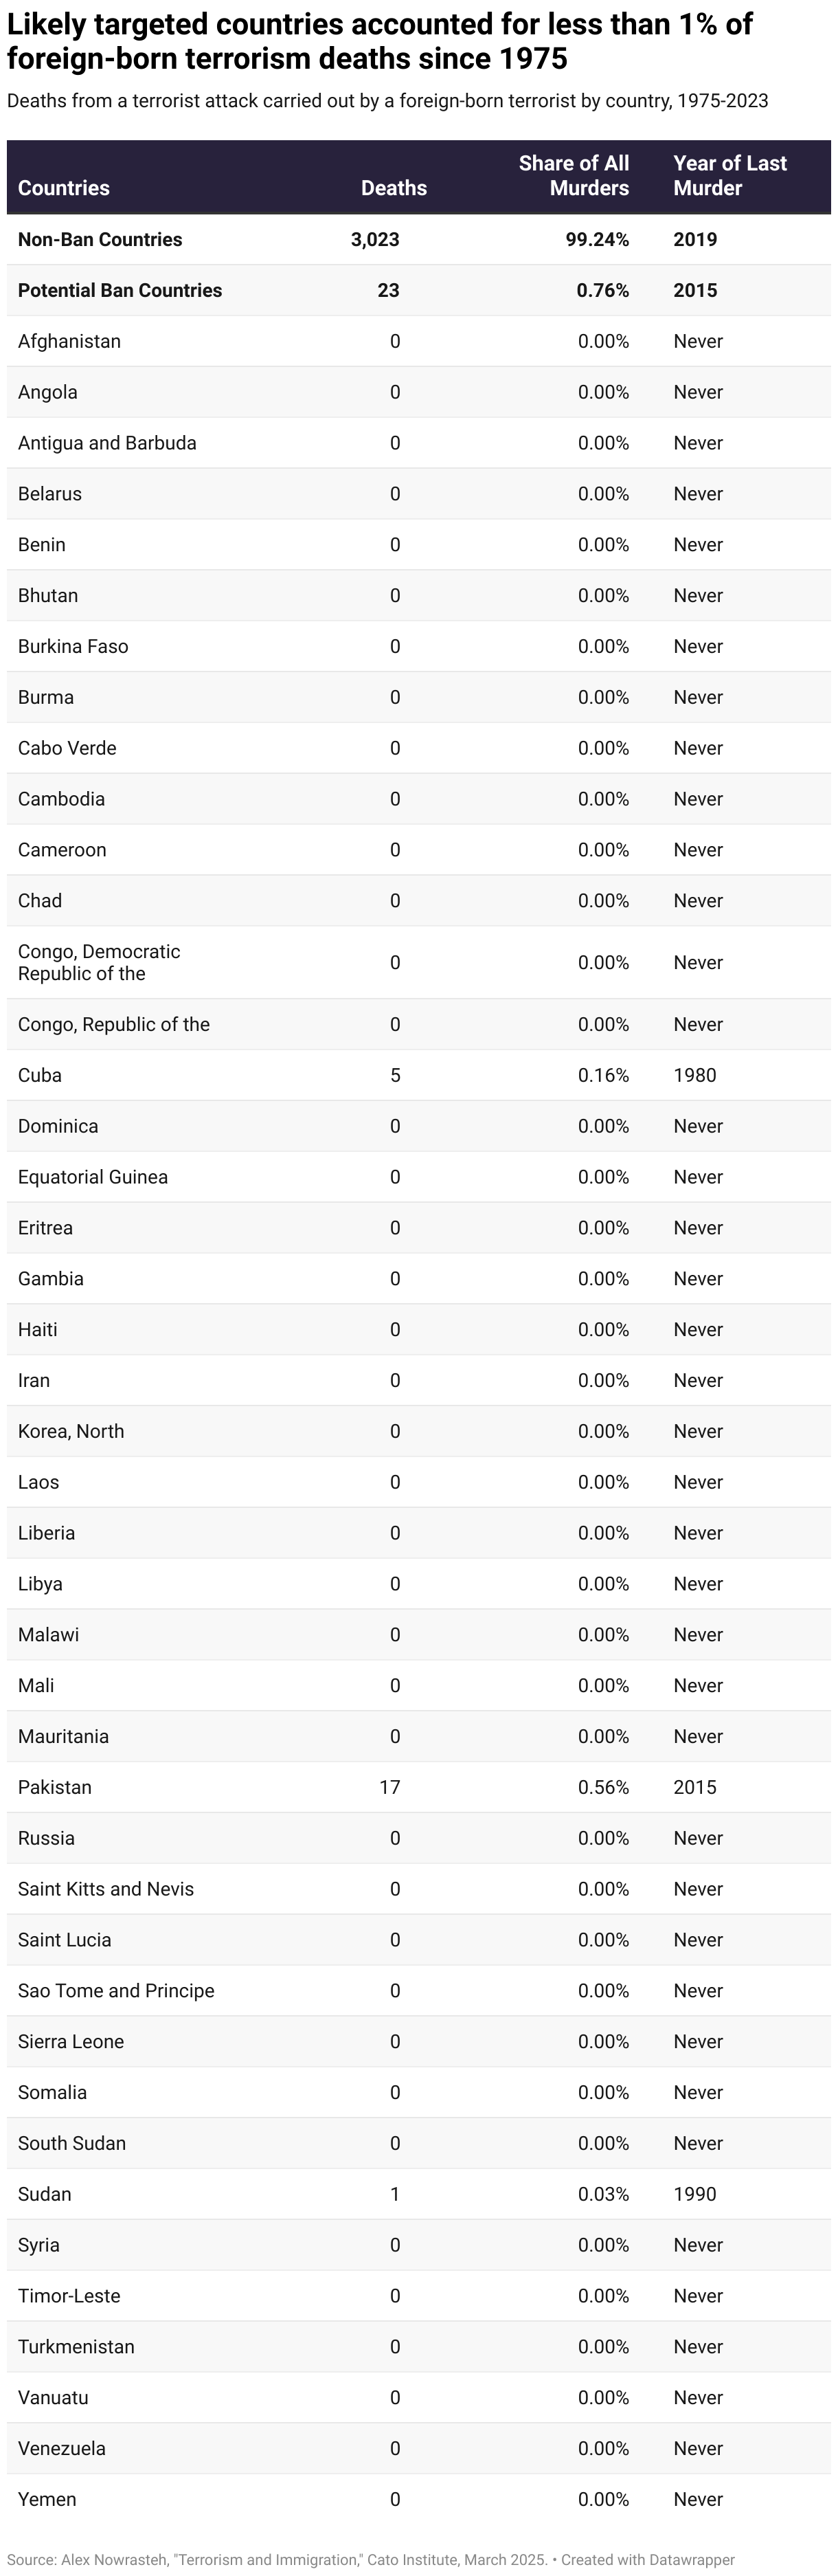Click the Countries column header

click(64, 188)
